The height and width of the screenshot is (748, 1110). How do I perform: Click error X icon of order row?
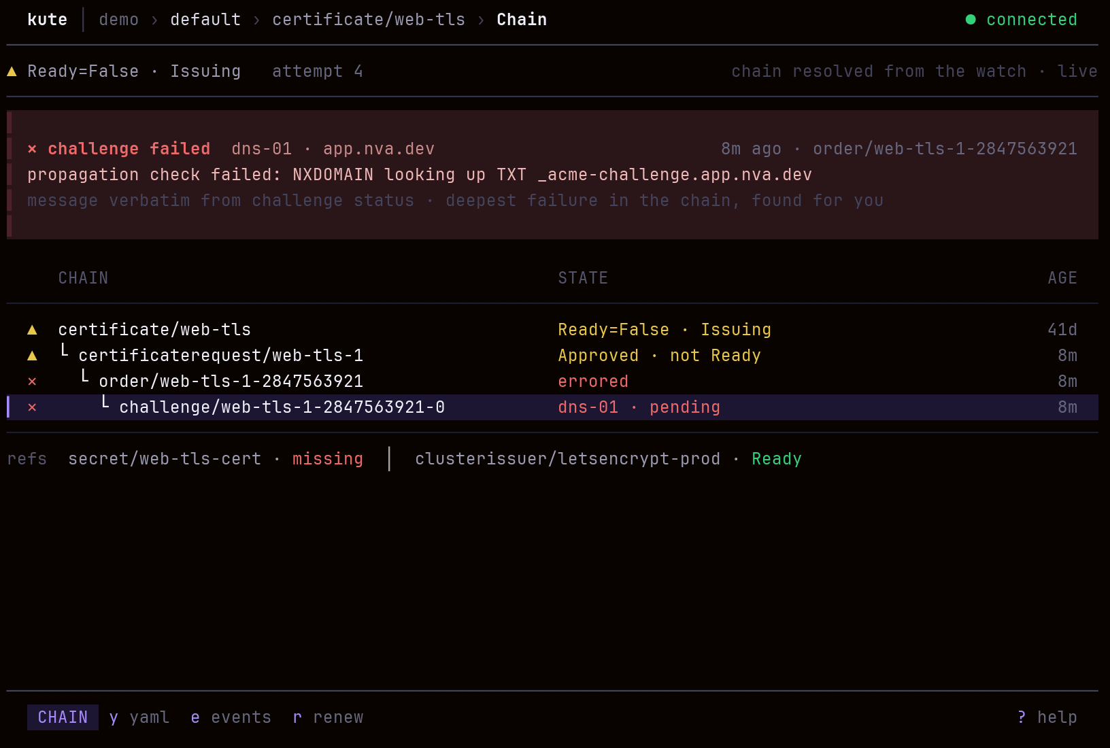pyautogui.click(x=32, y=381)
